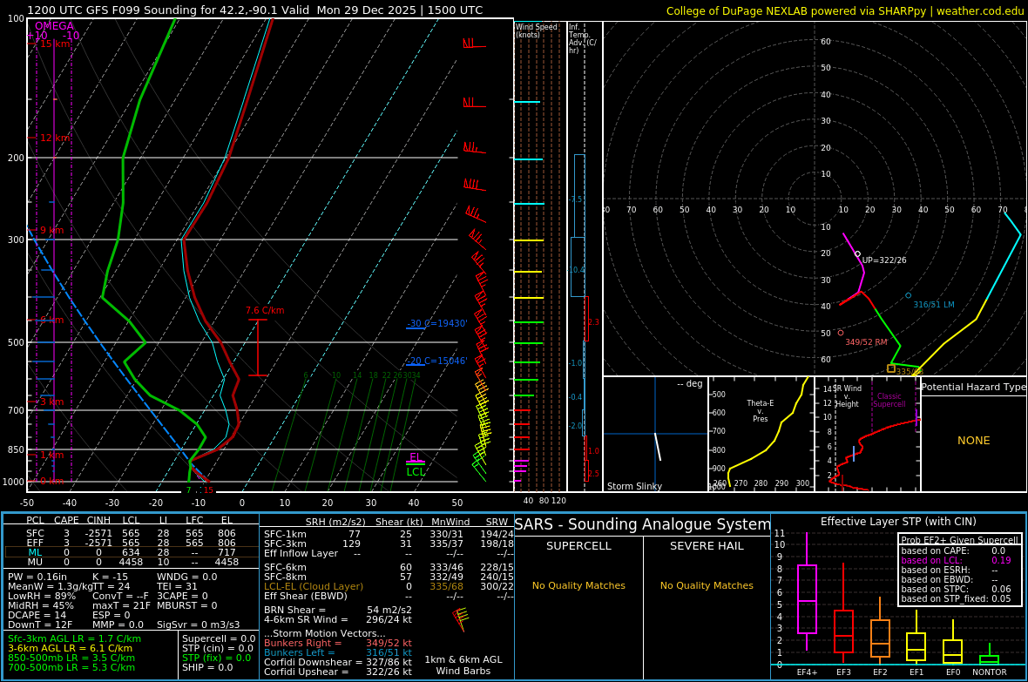
Task: Select the SFC parcel row
Action: click(x=132, y=534)
